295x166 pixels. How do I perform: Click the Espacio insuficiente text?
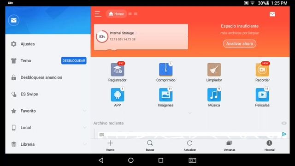pyautogui.click(x=240, y=26)
